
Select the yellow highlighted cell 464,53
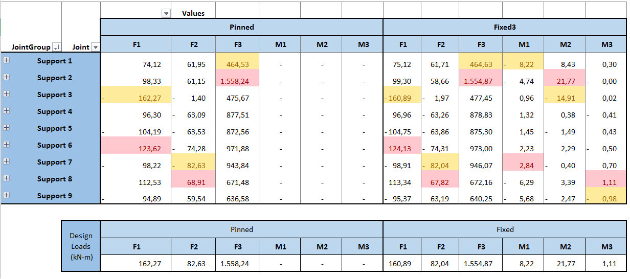[238, 64]
